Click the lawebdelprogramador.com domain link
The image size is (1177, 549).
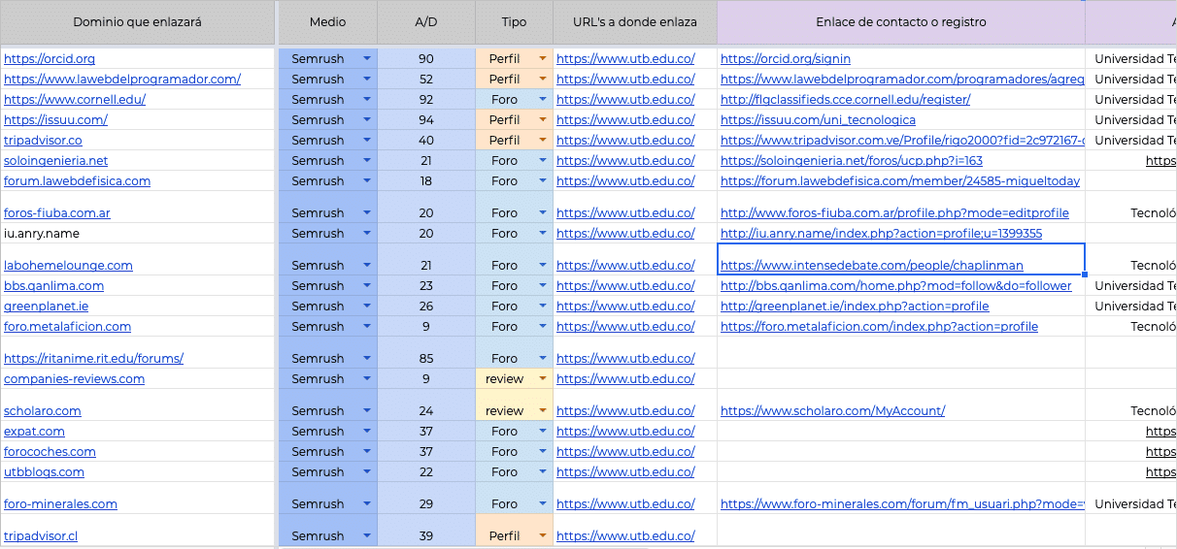tap(122, 79)
